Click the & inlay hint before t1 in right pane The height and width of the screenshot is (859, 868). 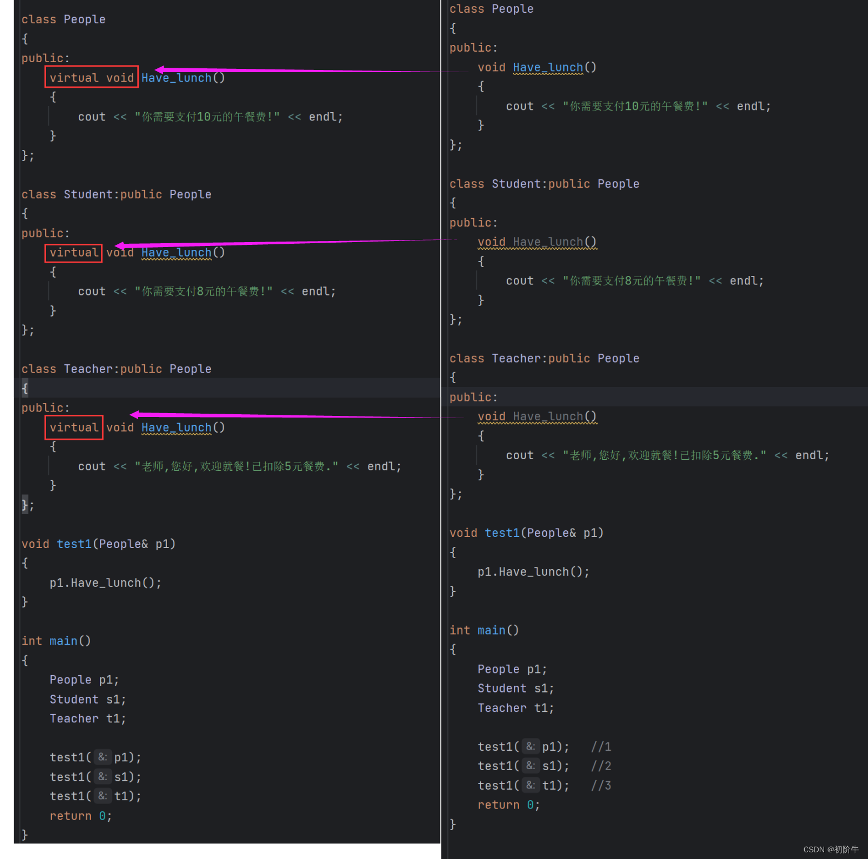coord(531,786)
